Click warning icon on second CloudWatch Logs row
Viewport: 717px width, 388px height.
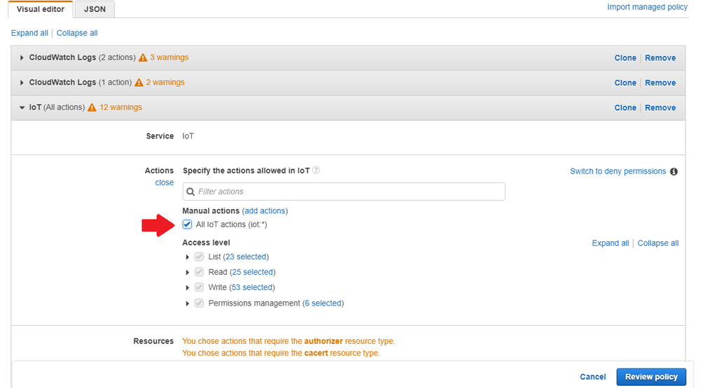(139, 82)
